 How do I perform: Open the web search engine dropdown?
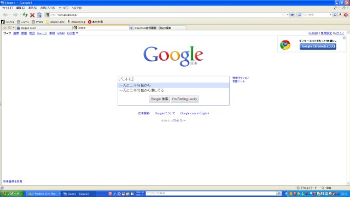(330, 15)
